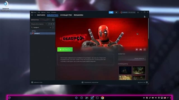Viewport: 179px width, 100px height.
Task: Open Discover store in taskbar
Action: (x=81, y=98)
